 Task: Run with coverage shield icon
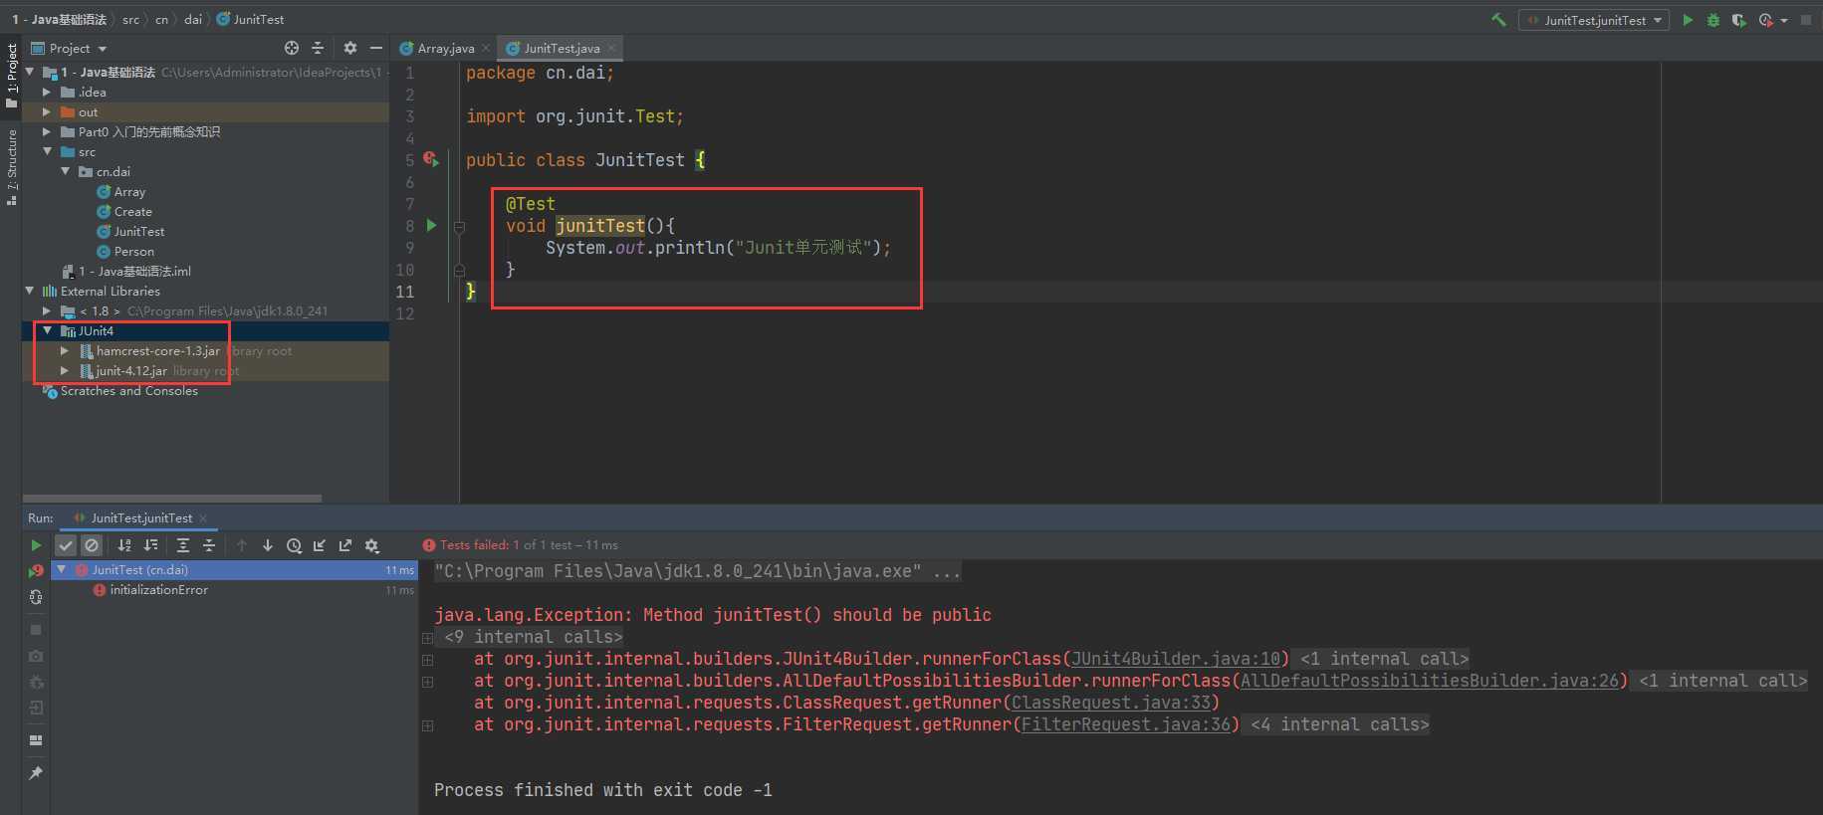1739,20
